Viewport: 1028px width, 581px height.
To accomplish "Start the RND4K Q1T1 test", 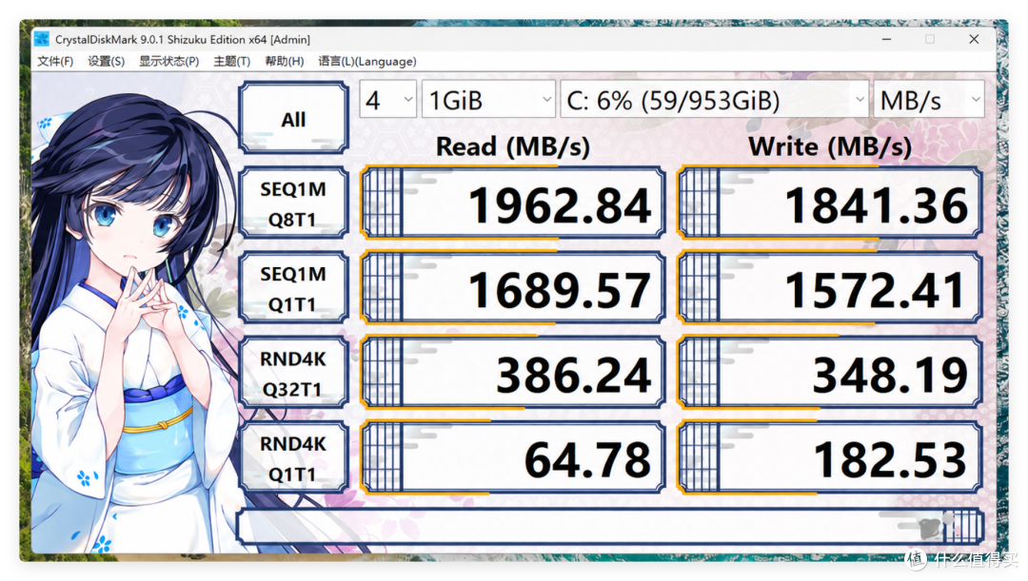I will tap(294, 457).
